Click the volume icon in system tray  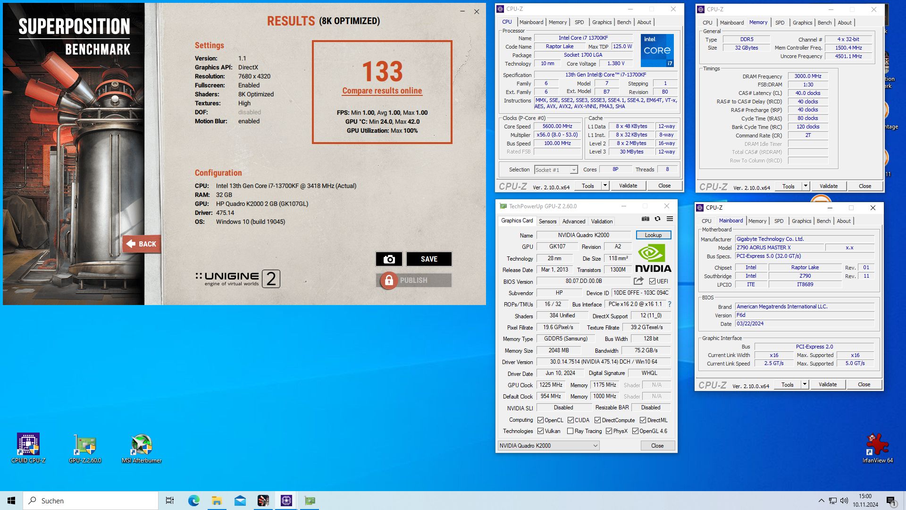[x=844, y=501]
